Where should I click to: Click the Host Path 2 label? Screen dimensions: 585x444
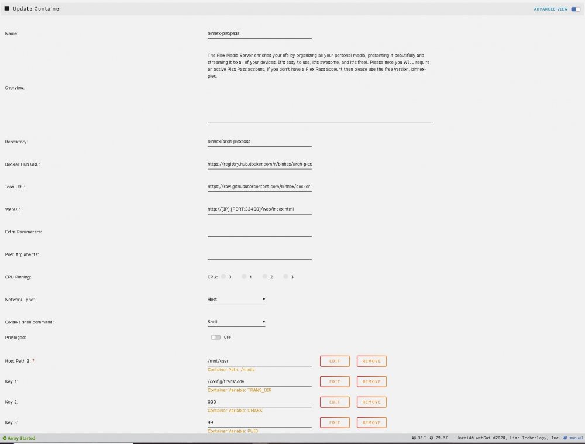[19, 361]
